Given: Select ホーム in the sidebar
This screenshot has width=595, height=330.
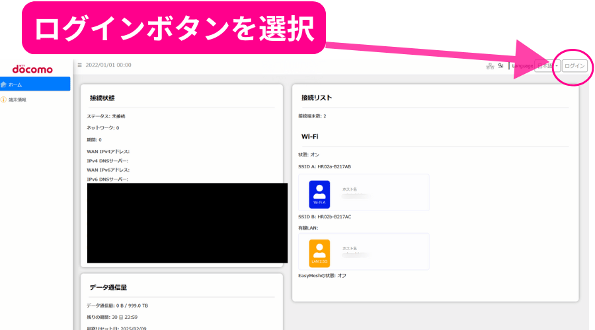Looking at the screenshot, I should click(35, 84).
